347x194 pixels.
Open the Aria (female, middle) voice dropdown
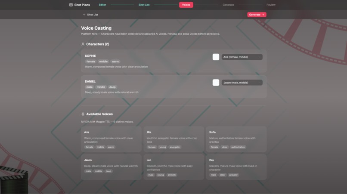tap(242, 57)
